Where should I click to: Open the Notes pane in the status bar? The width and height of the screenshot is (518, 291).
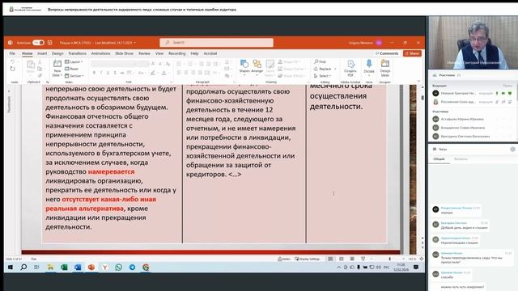pos(284,259)
